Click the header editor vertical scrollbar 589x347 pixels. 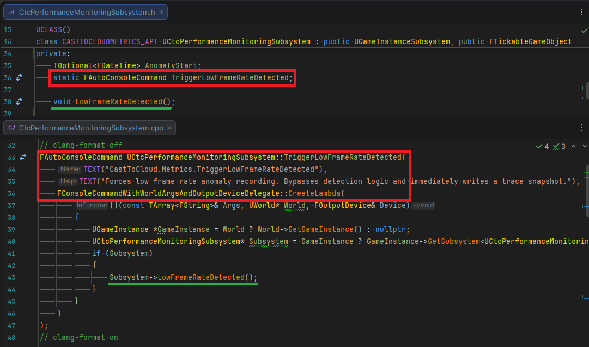[x=587, y=90]
